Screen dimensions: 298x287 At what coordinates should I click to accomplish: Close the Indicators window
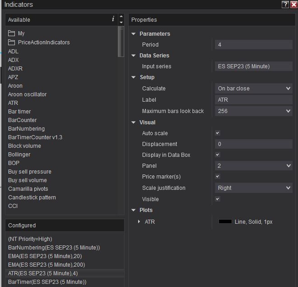[294, 5]
